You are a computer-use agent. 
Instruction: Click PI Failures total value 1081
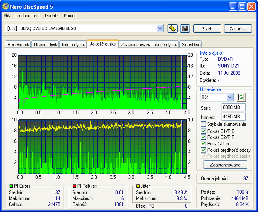tap(119, 204)
